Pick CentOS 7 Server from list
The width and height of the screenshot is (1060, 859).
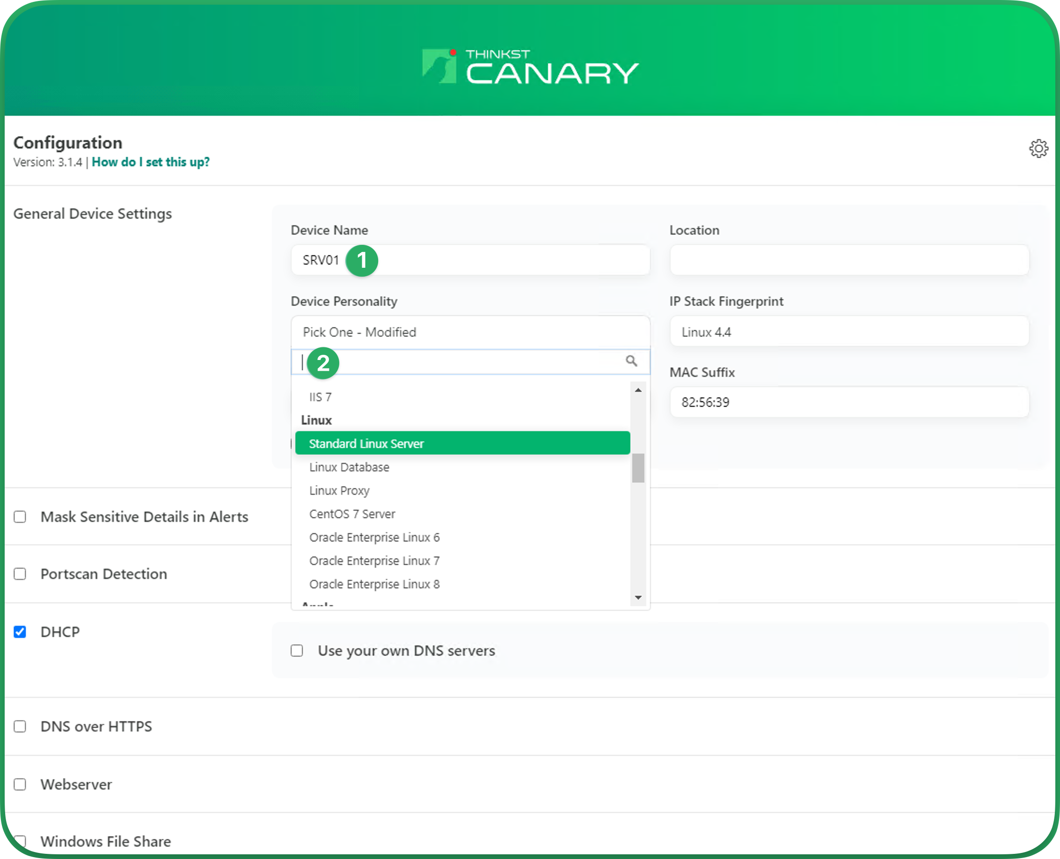point(352,514)
